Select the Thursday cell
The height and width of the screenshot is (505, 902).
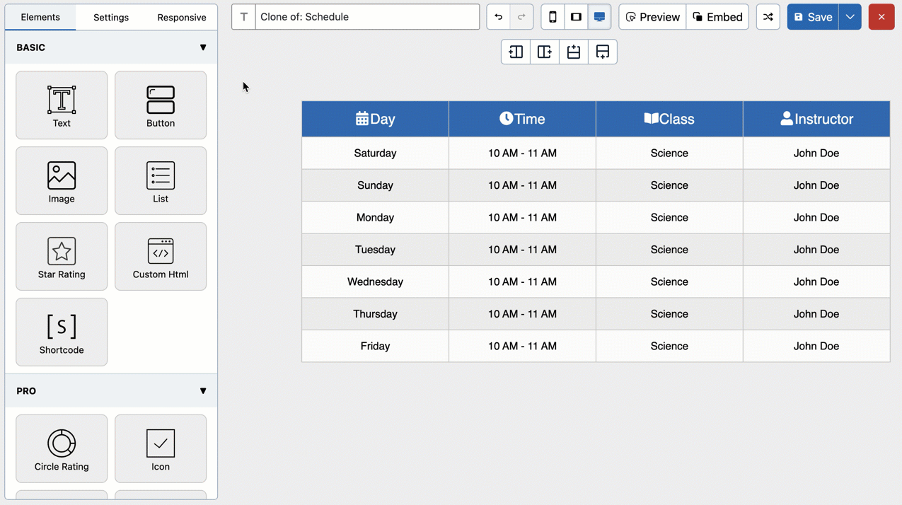point(375,314)
